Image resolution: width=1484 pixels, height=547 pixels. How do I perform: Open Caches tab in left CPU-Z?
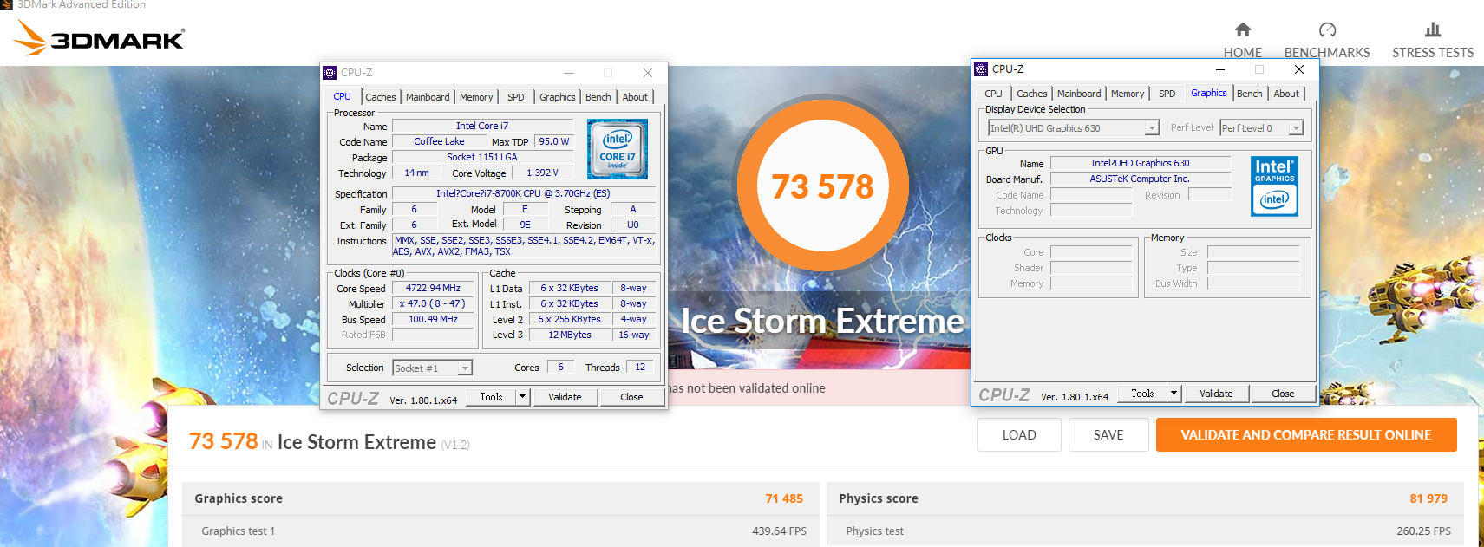(381, 97)
